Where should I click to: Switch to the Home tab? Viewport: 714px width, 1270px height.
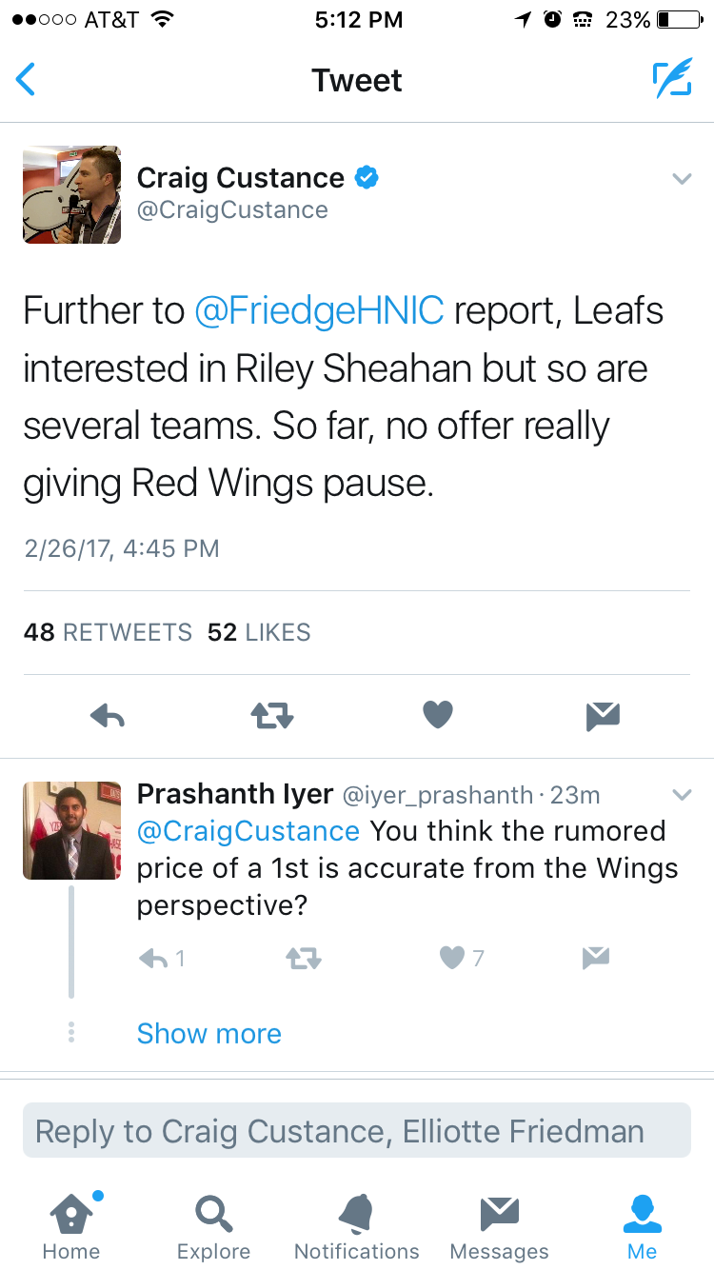[71, 1226]
